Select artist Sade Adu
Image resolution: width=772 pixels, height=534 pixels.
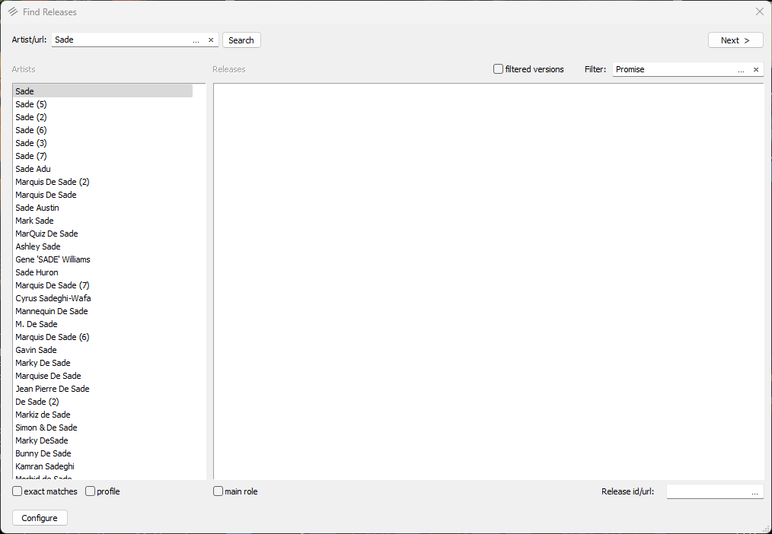tap(103, 169)
